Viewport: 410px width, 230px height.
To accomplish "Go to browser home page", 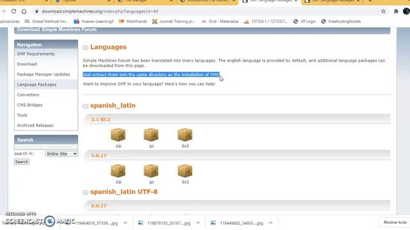I will point(24,11).
